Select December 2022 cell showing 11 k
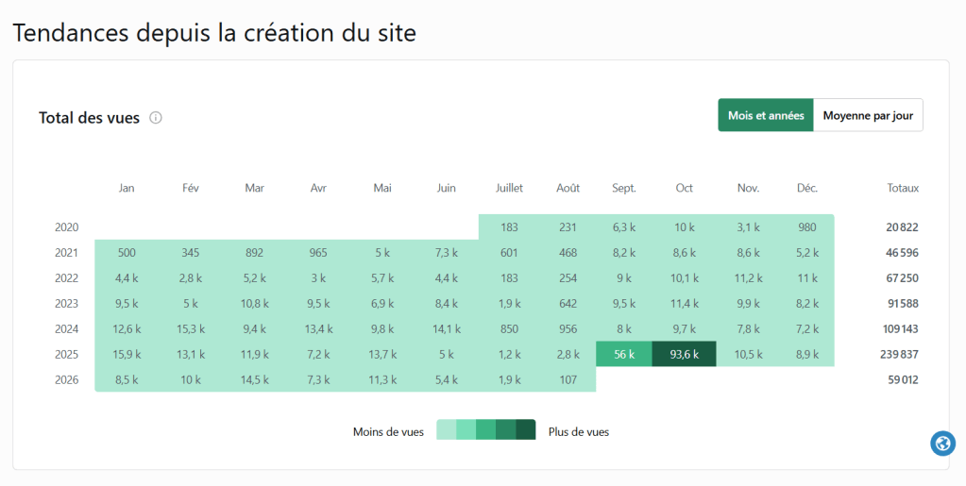Image resolution: width=966 pixels, height=486 pixels. pos(806,277)
